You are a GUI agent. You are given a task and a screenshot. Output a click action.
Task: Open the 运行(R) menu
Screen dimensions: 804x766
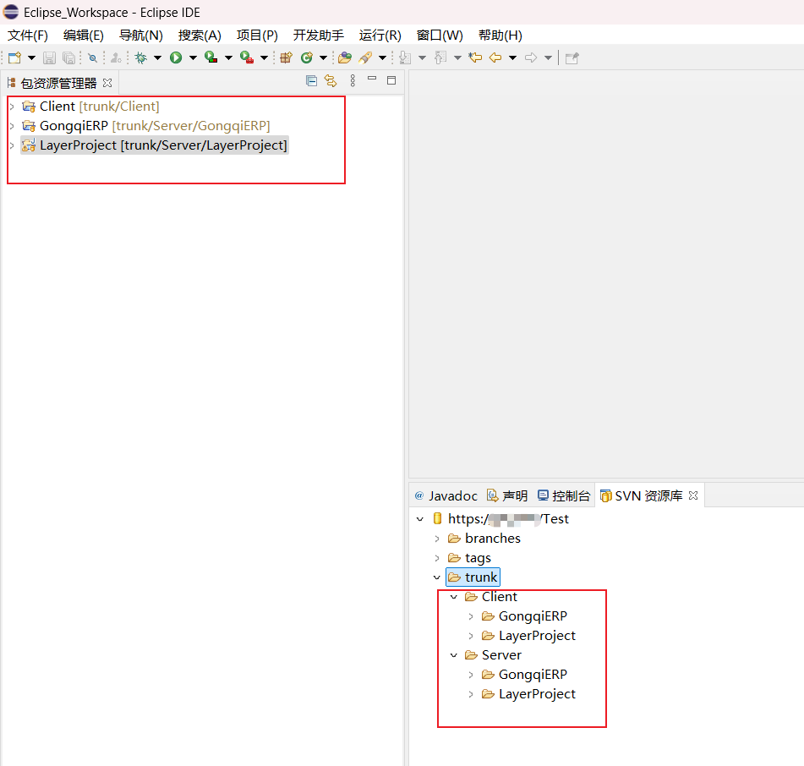[x=380, y=36]
